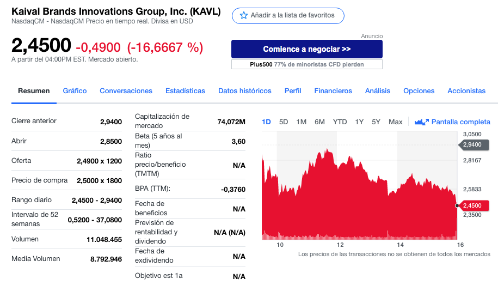The image size is (498, 303).
Task: Select the YTD chart range
Action: click(340, 122)
